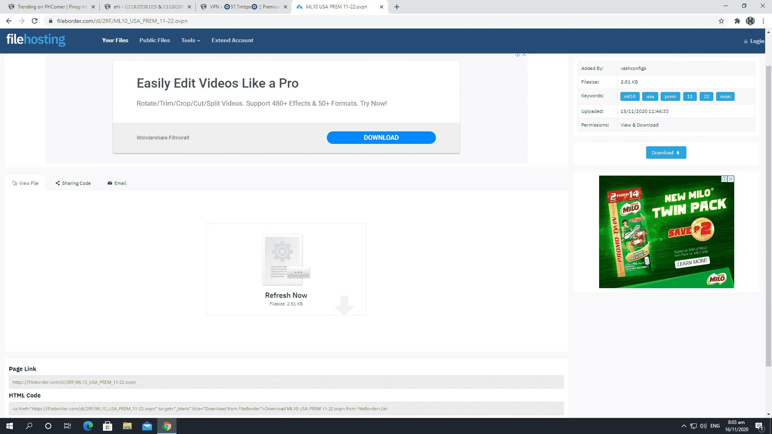
Task: Open Your Files in the navbar
Action: click(115, 40)
